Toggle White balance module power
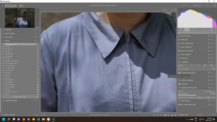Image resolution: width=217 pixels, height=122 pixels. point(179,101)
